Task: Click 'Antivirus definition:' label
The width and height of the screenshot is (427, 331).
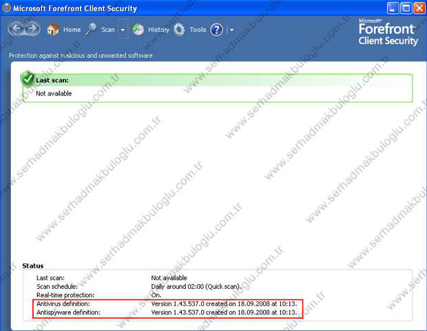Action: 63,303
